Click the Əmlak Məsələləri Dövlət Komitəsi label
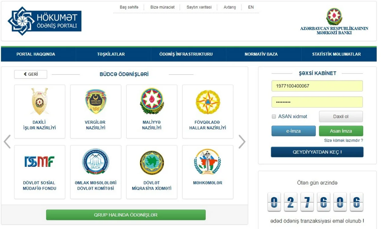381x229 pixels. pos(96,186)
